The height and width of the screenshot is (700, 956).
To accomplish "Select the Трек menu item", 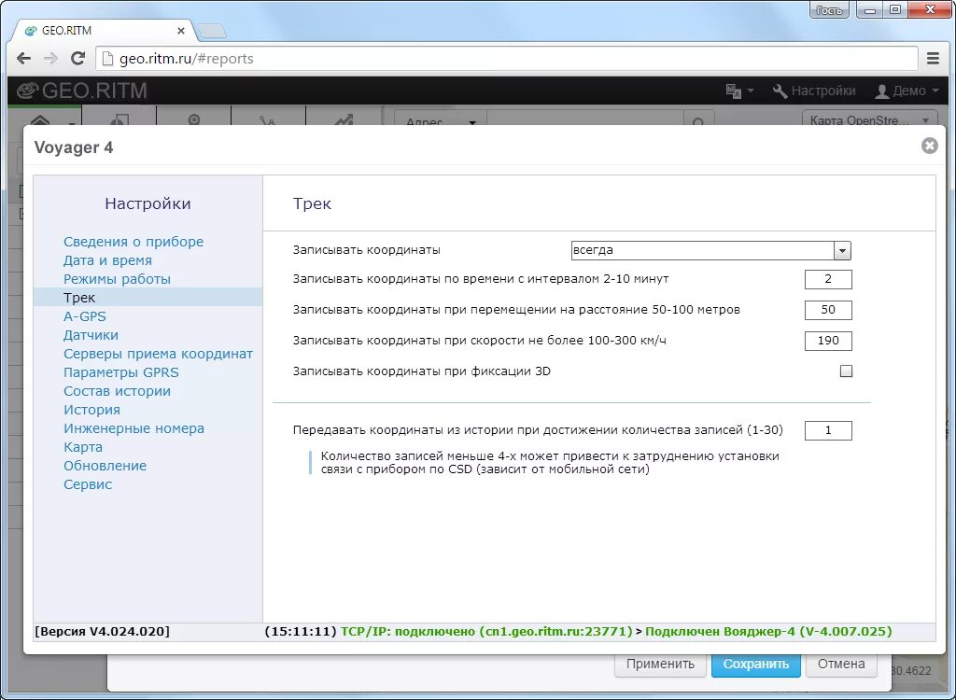I will click(148, 298).
